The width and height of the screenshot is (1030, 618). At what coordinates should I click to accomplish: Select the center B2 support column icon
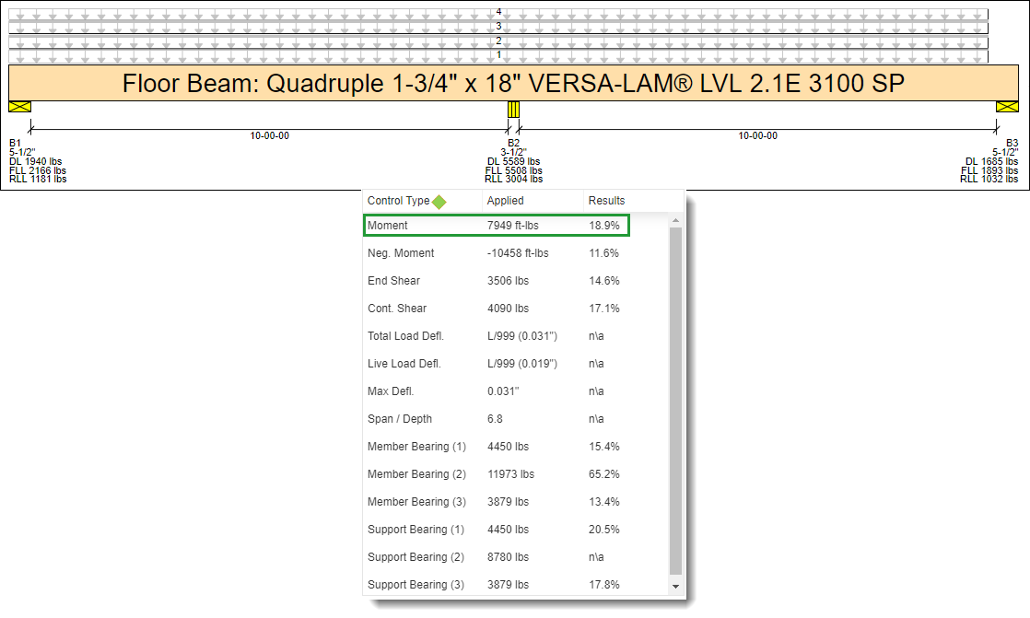(x=514, y=110)
